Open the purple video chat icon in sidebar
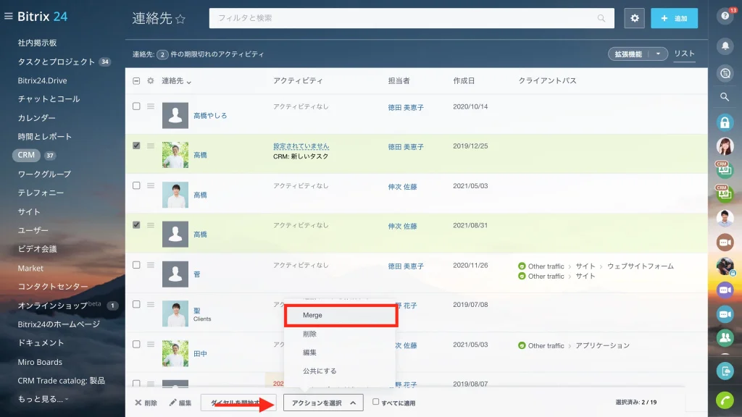 725,290
